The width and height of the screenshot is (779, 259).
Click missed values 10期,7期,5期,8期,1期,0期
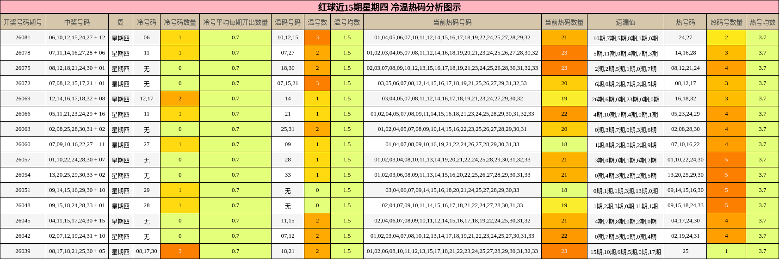tap(625, 38)
